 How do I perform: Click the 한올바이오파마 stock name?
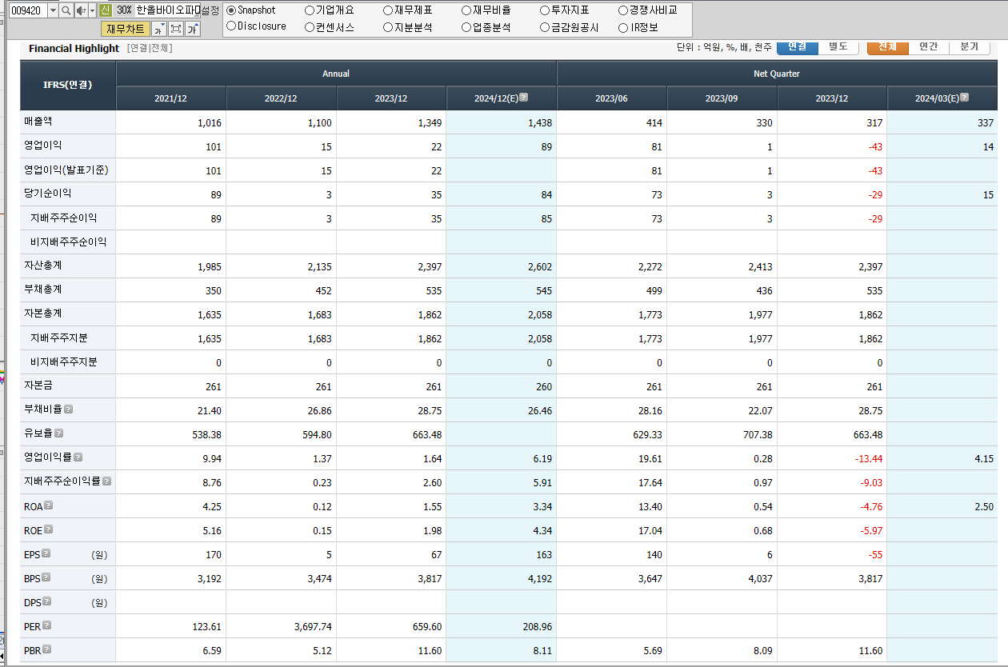(167, 10)
